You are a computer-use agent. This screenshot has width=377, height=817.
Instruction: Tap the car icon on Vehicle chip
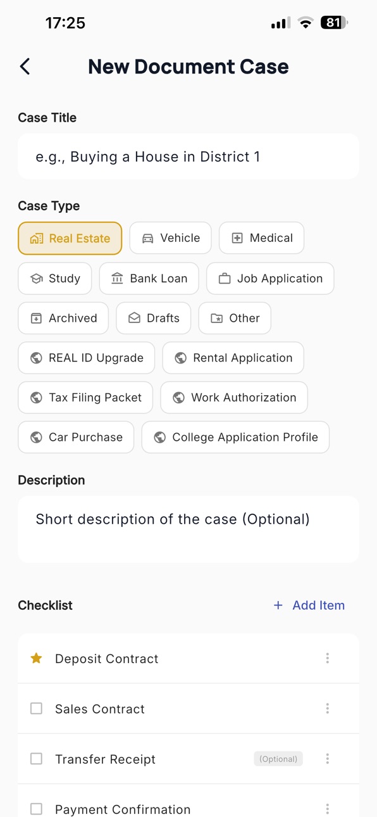[147, 238]
